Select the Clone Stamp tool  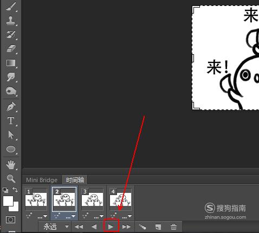11,20
